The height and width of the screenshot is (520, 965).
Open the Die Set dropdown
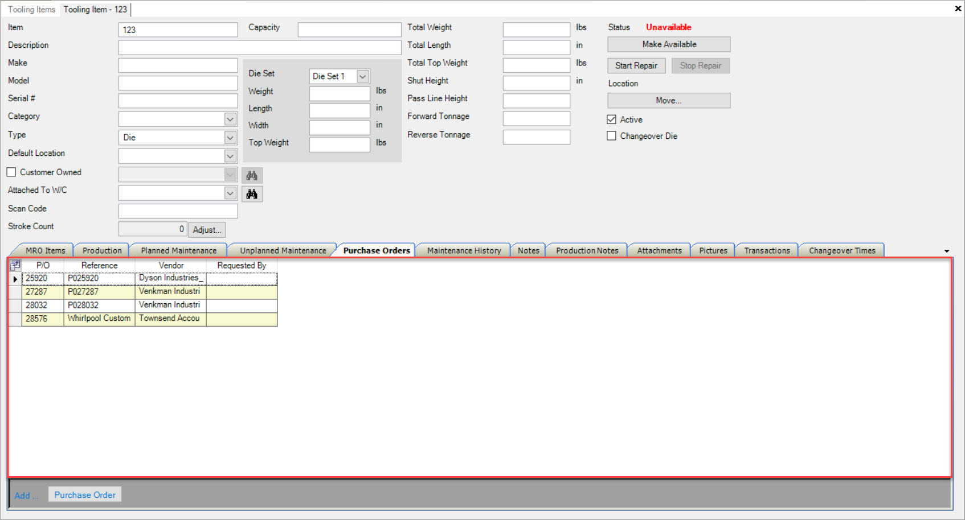pos(362,76)
